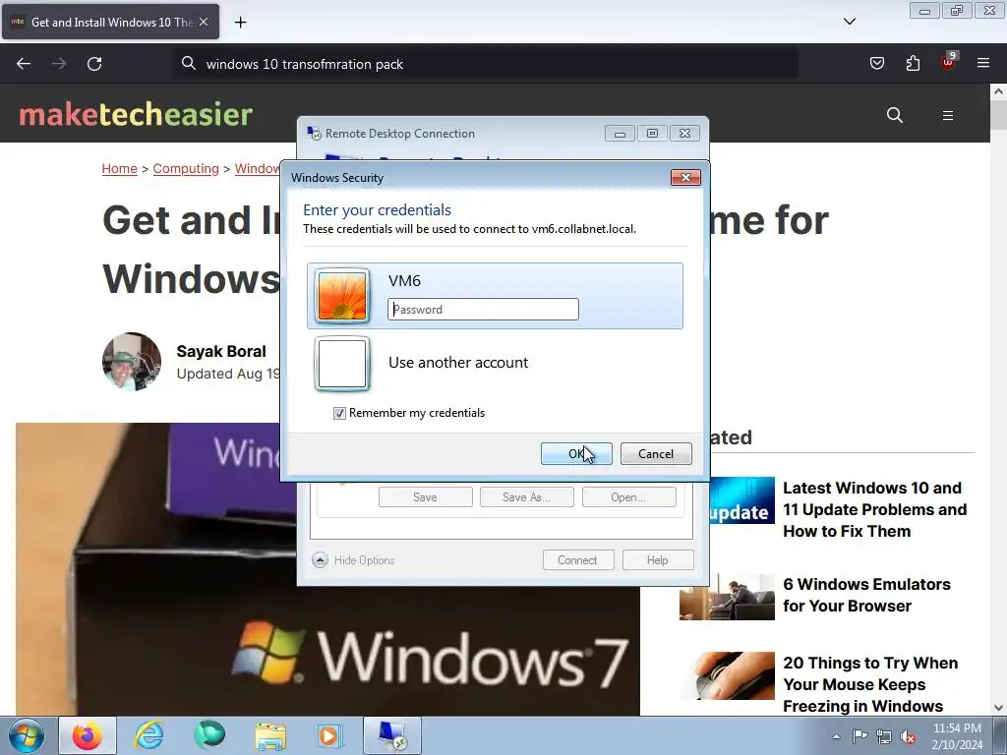Open the Windows Start orb
The image size is (1007, 755).
click(x=27, y=736)
